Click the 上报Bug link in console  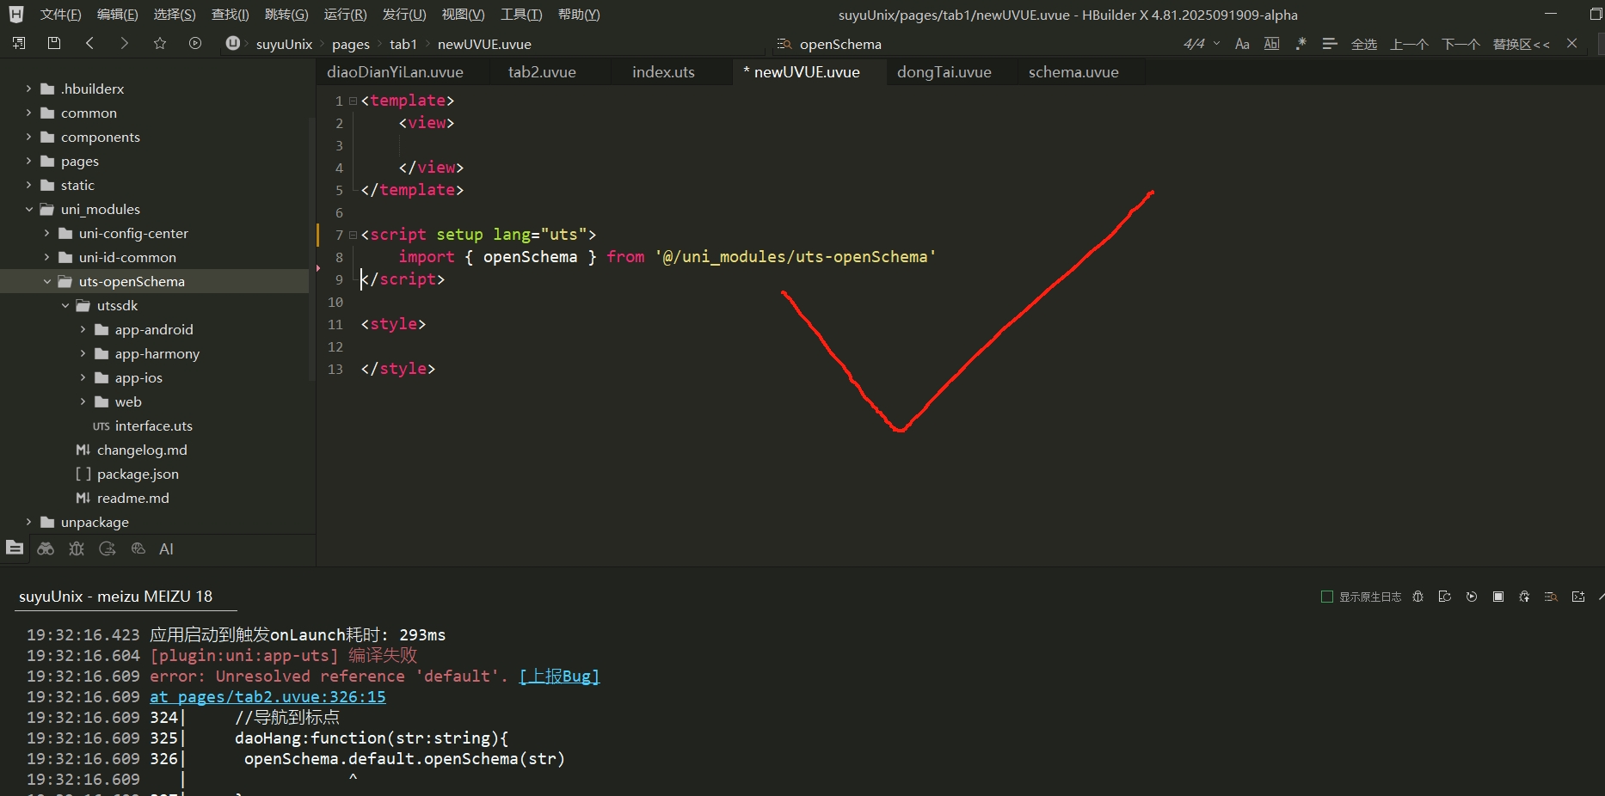(559, 676)
